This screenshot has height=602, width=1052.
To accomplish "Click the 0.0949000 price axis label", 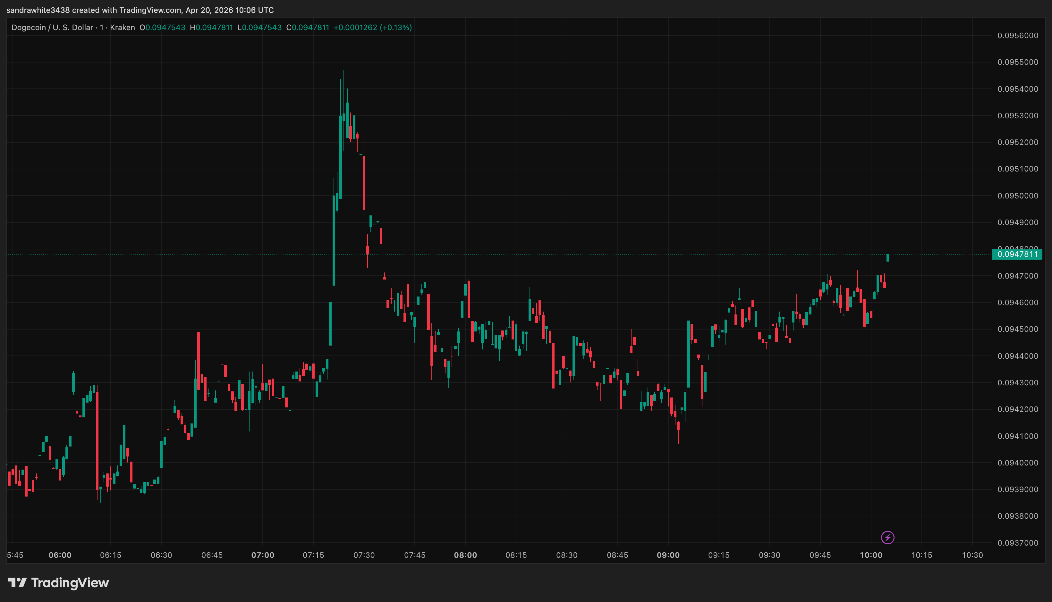I will [1018, 222].
